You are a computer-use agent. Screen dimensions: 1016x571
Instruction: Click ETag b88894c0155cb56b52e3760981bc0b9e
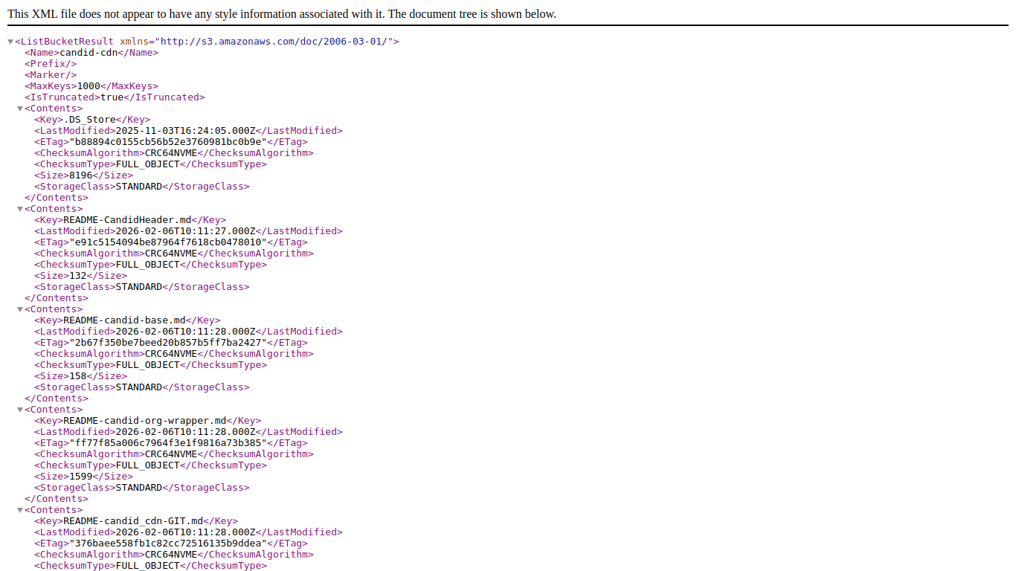point(167,142)
